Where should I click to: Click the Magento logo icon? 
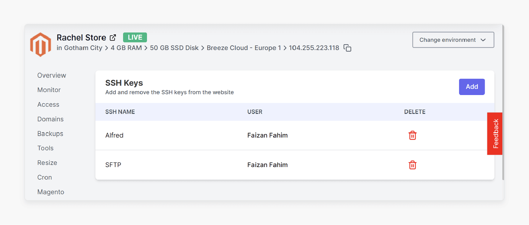[x=40, y=44]
